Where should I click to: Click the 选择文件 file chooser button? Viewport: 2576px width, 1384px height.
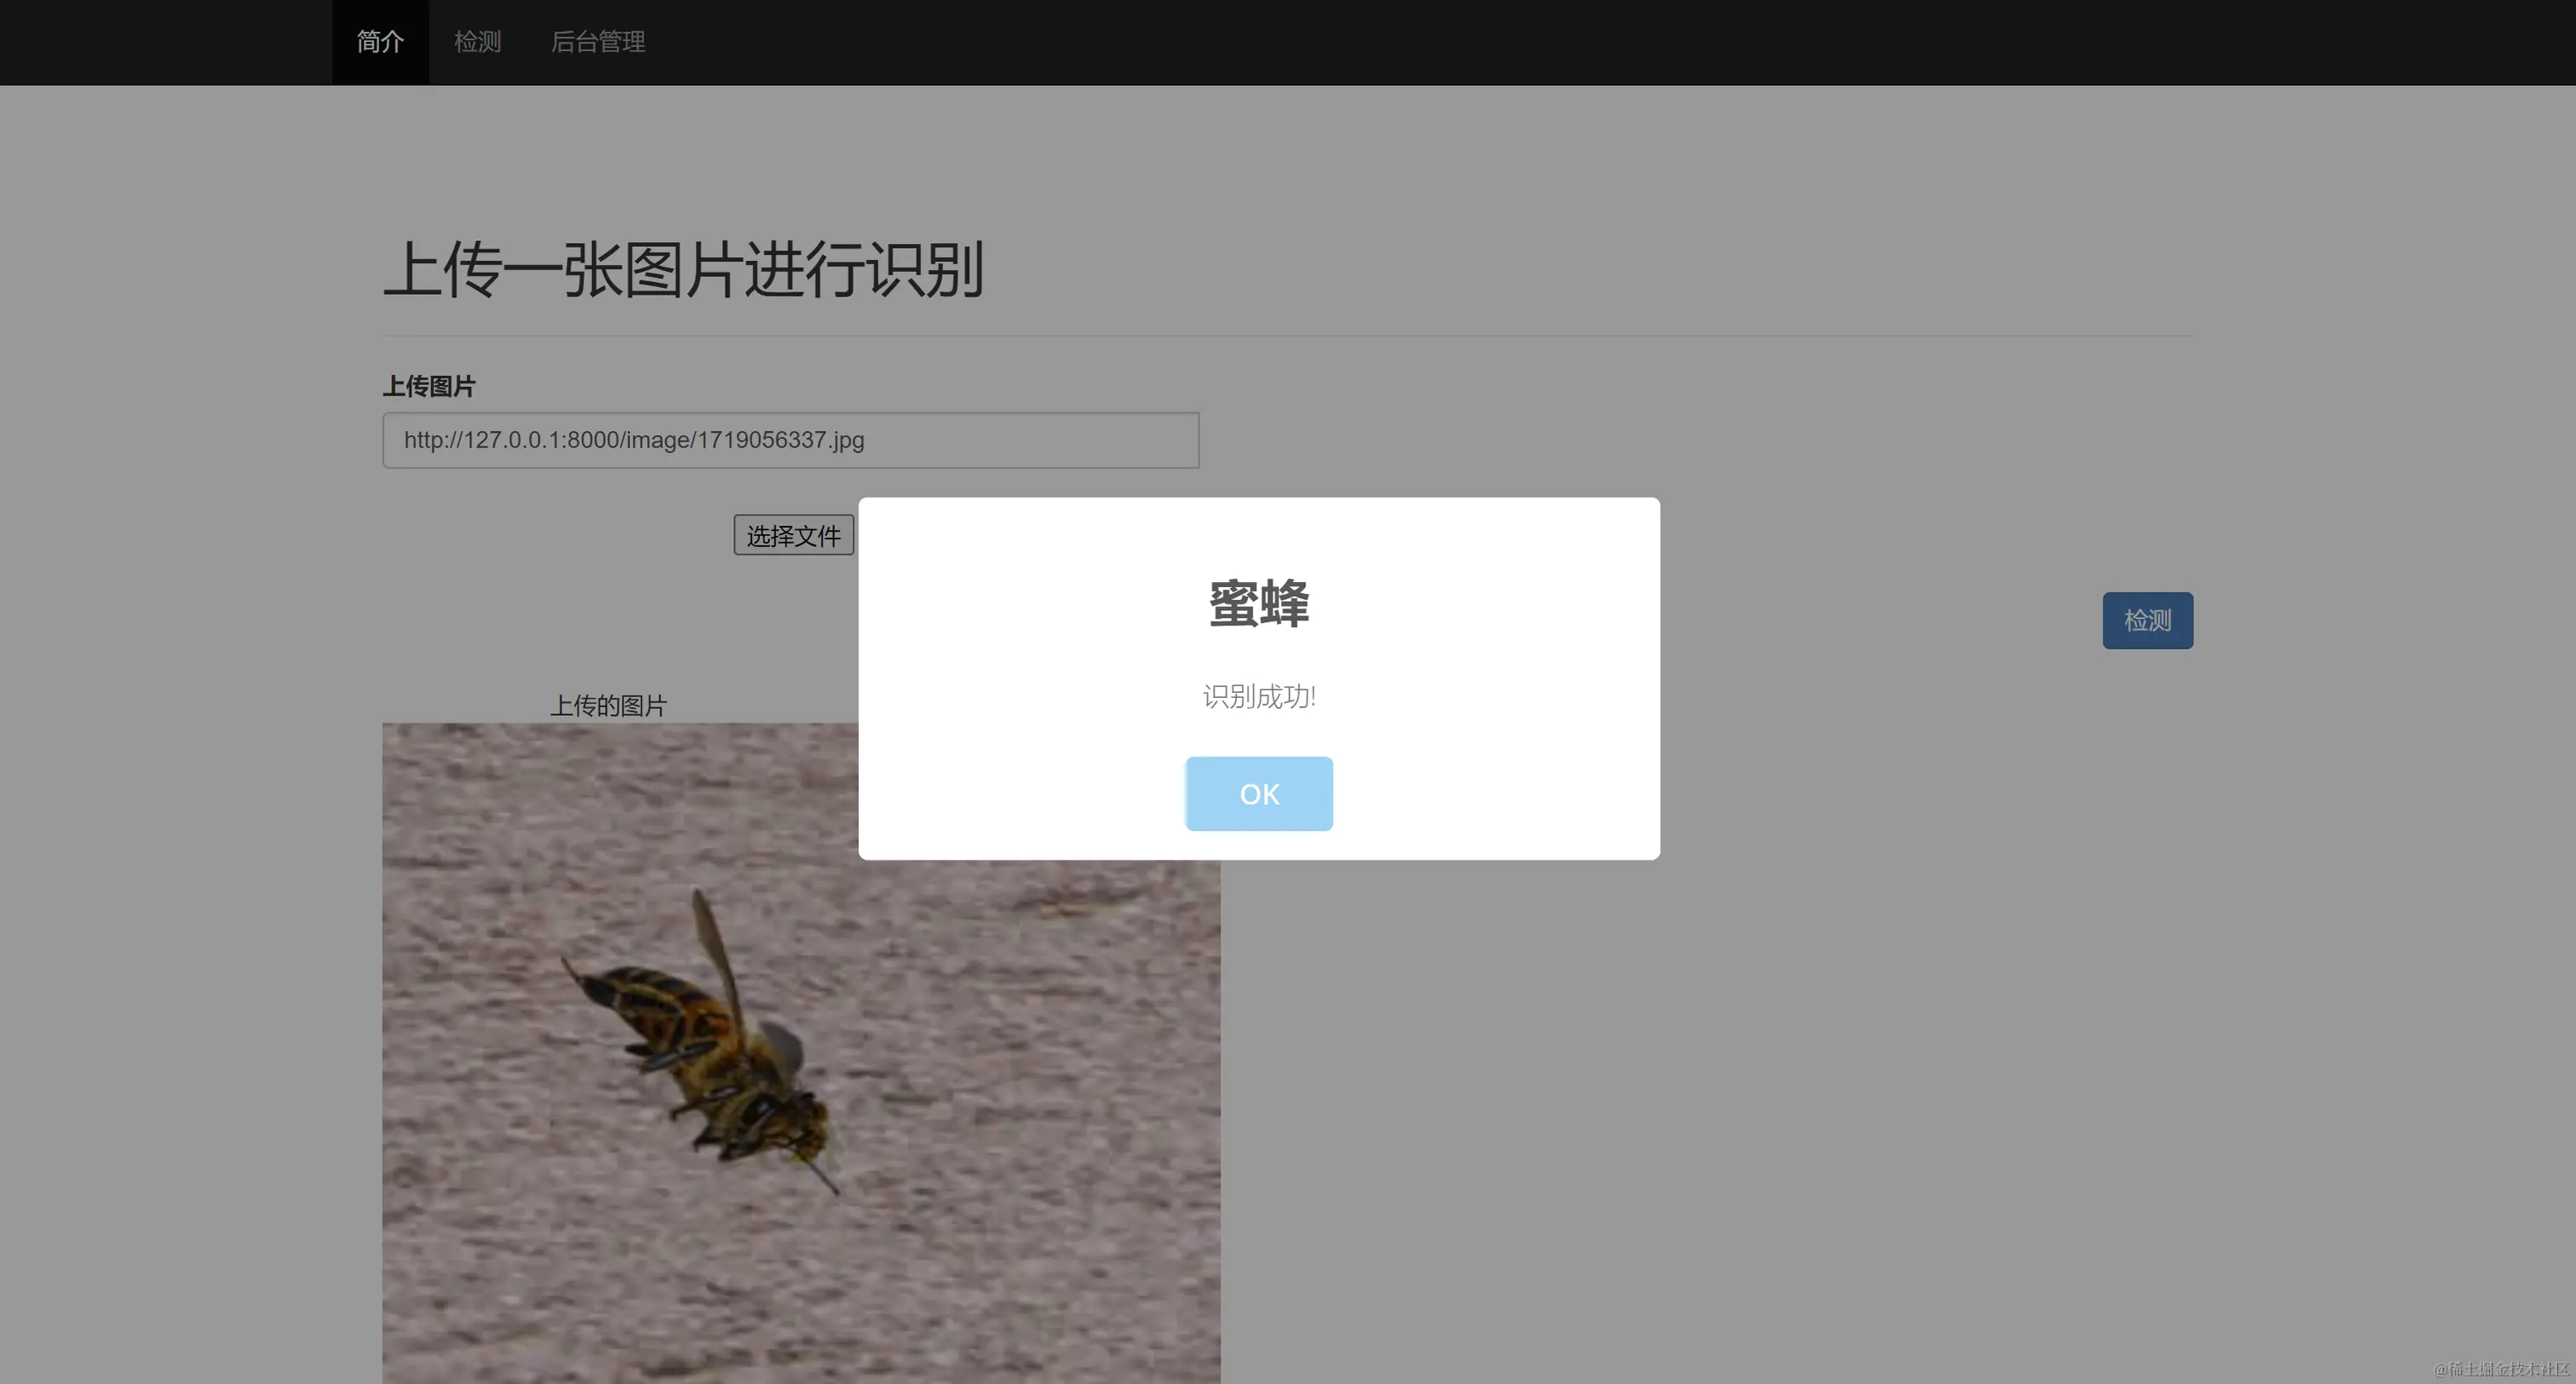click(793, 535)
